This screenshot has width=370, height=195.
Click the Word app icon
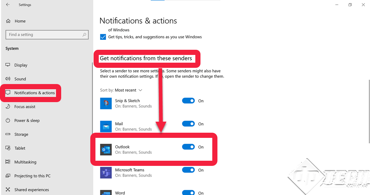106,192
